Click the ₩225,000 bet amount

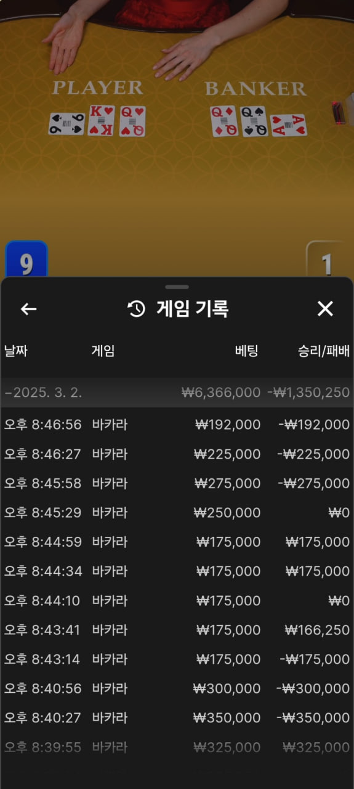pos(227,454)
